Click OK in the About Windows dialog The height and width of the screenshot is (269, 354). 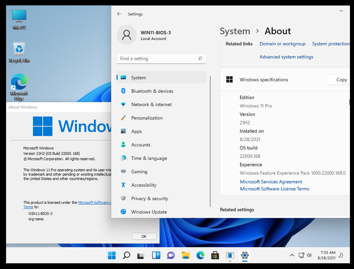tap(144, 236)
